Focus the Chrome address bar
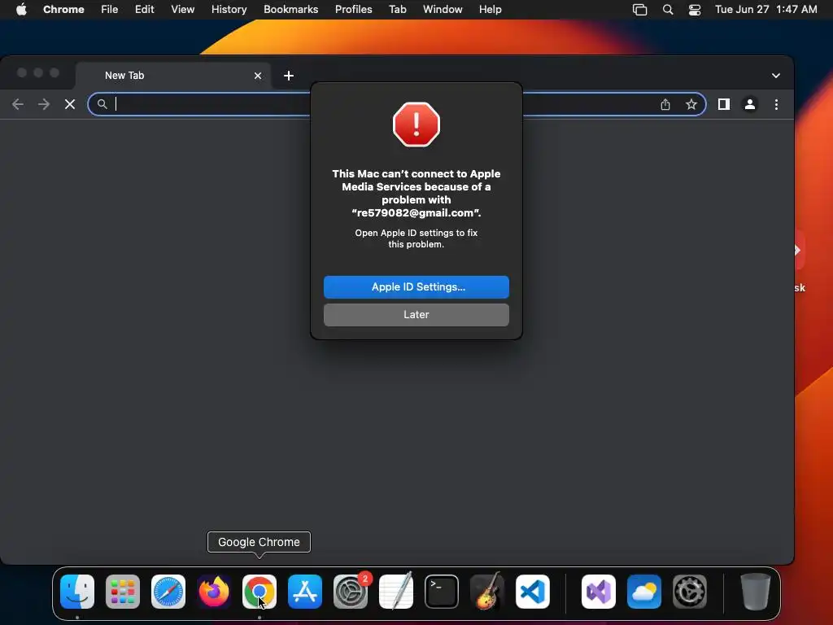 click(x=397, y=104)
